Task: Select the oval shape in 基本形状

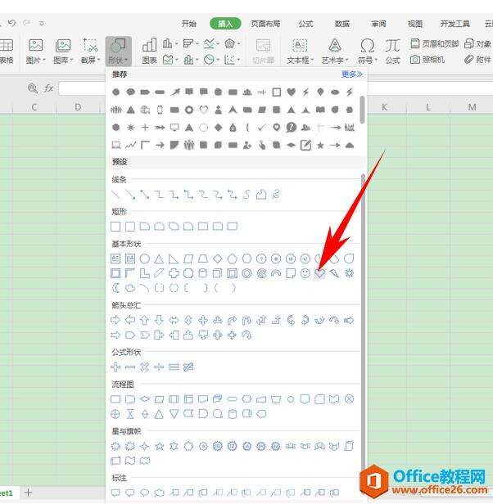Action: coord(144,259)
